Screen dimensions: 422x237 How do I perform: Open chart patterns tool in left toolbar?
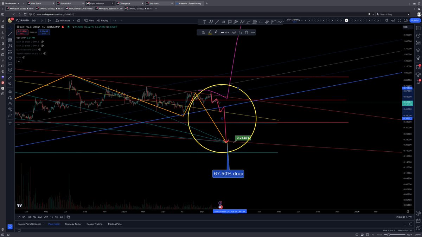(x=10, y=46)
